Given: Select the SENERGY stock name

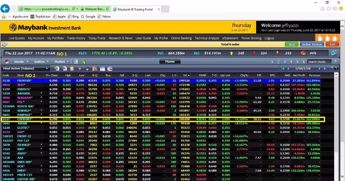Looking at the screenshot, I should click(24, 111).
